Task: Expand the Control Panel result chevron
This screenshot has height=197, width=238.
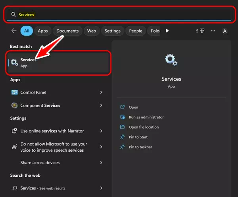Action: coord(101,92)
